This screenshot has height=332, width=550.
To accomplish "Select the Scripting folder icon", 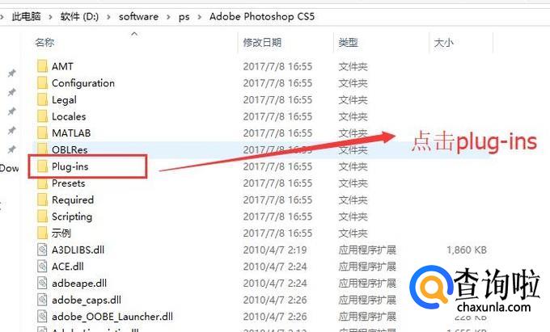I will 42,216.
